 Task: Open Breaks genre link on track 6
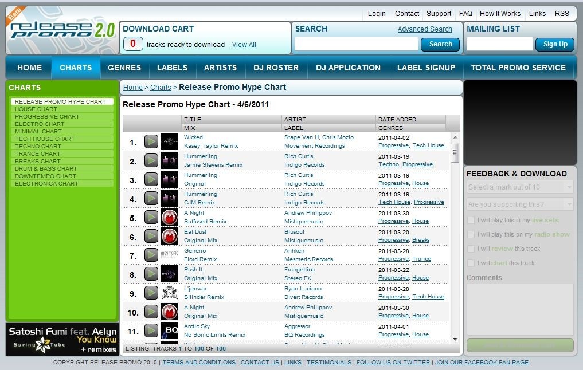point(421,240)
